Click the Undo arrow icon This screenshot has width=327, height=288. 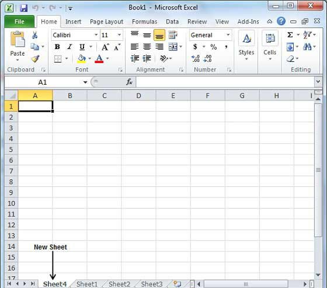[35, 8]
